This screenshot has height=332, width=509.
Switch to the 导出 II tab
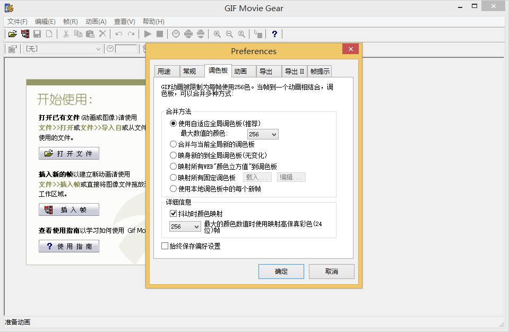coord(294,72)
